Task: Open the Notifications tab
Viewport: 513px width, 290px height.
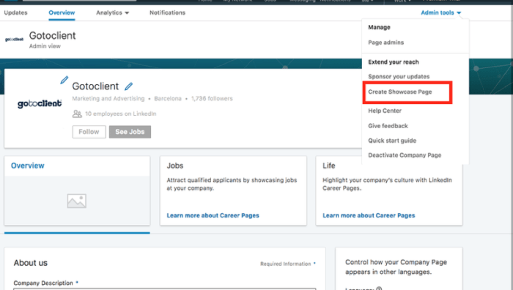Action: [x=168, y=12]
